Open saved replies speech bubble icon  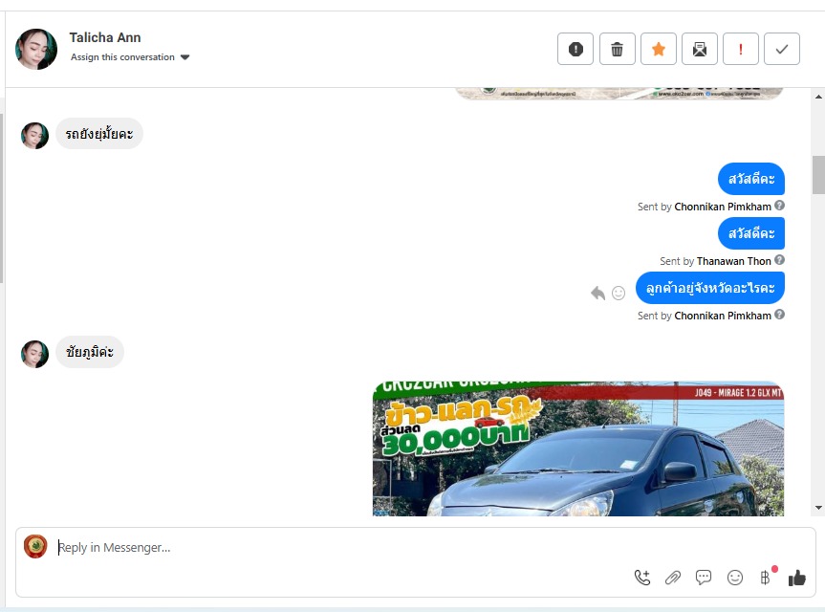tap(704, 578)
